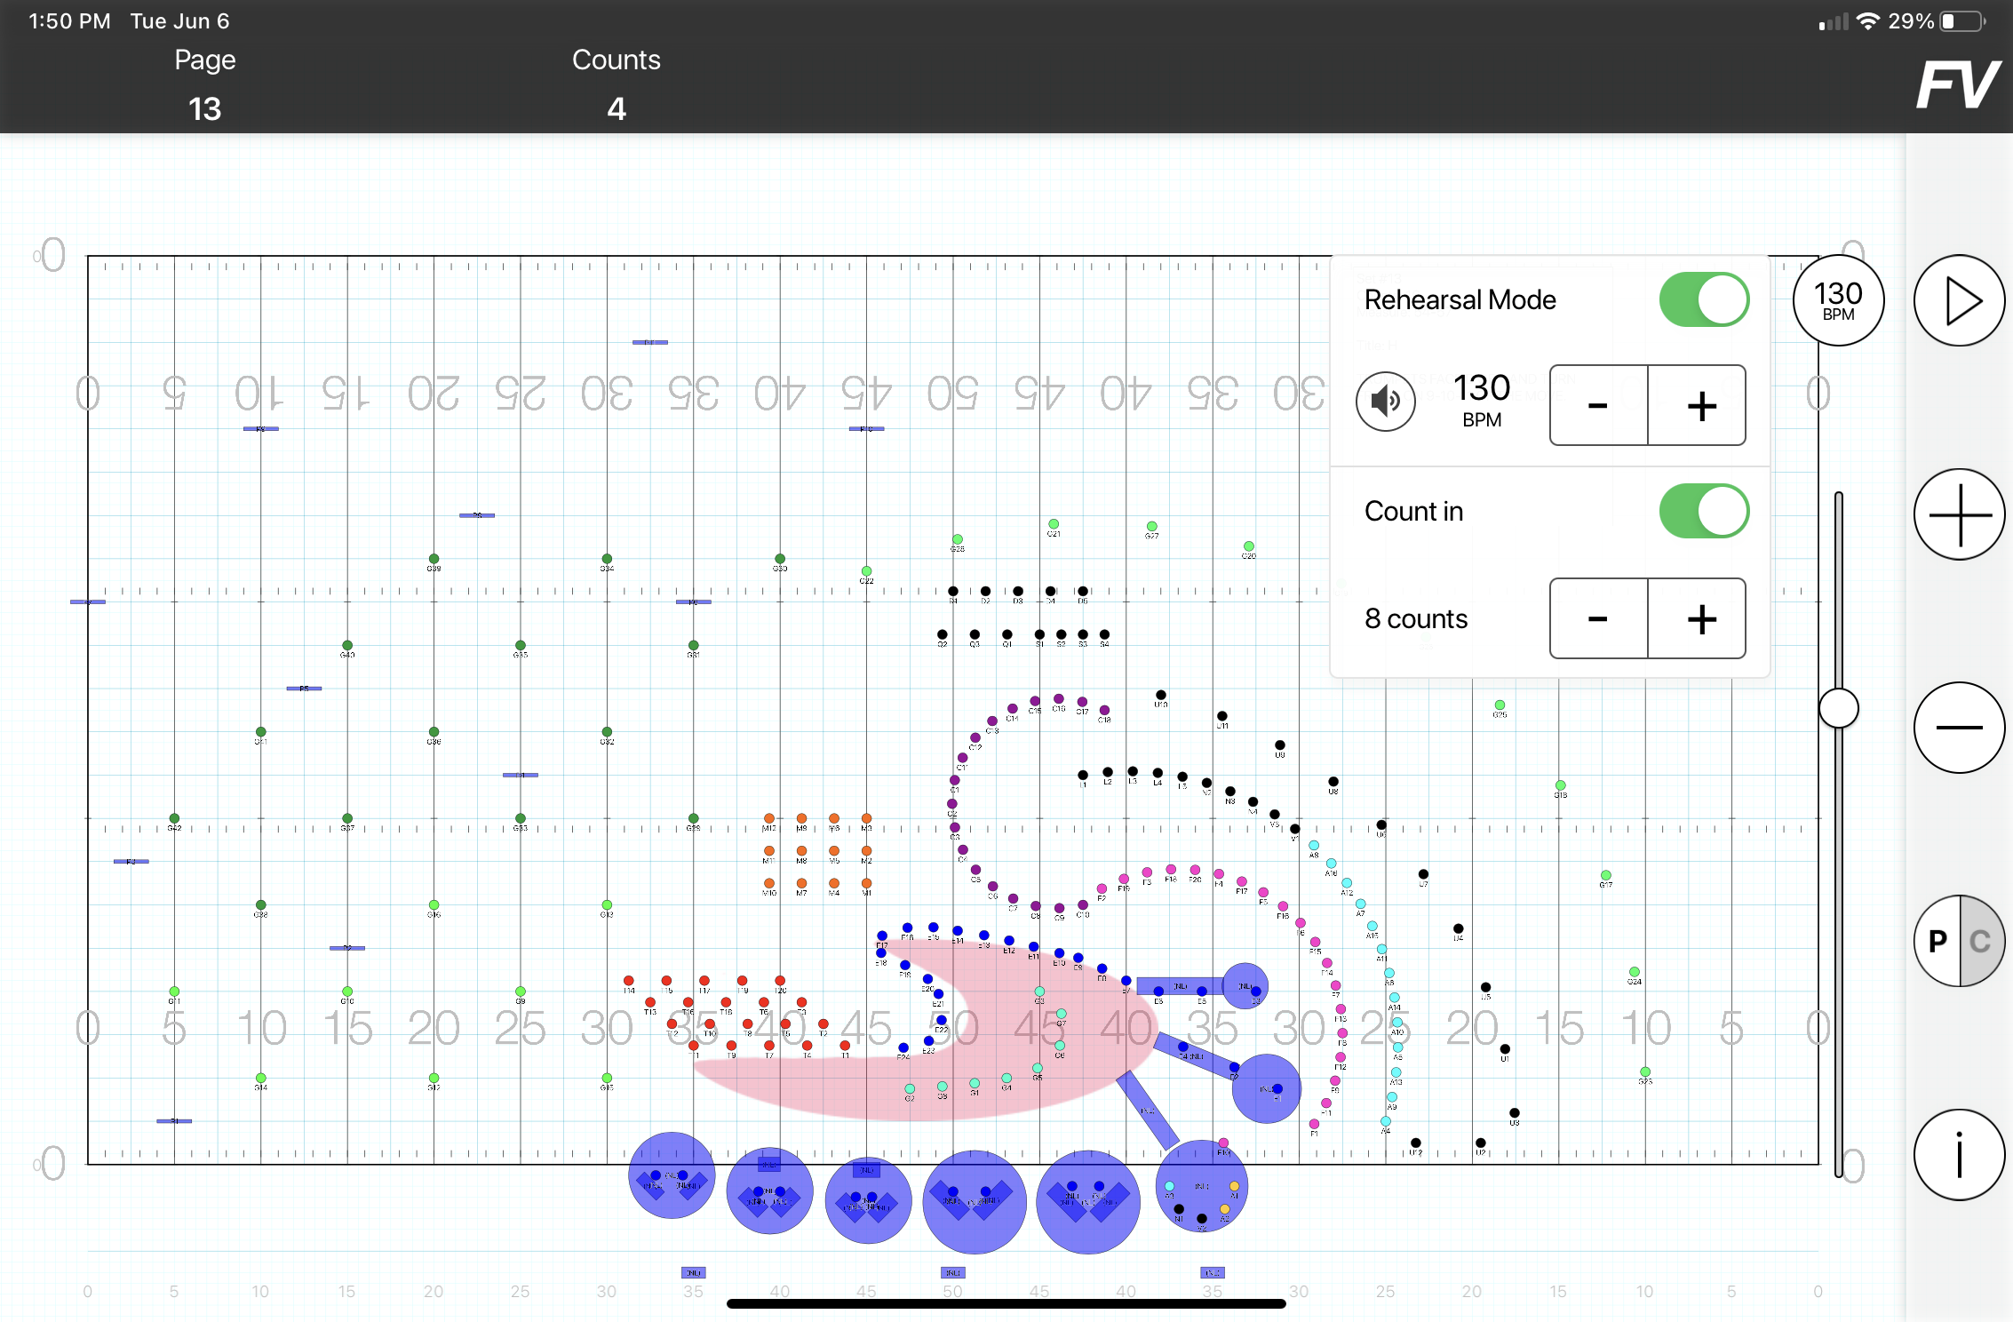Tap the FV logo
The image size is (2013, 1322).
[x=1957, y=85]
